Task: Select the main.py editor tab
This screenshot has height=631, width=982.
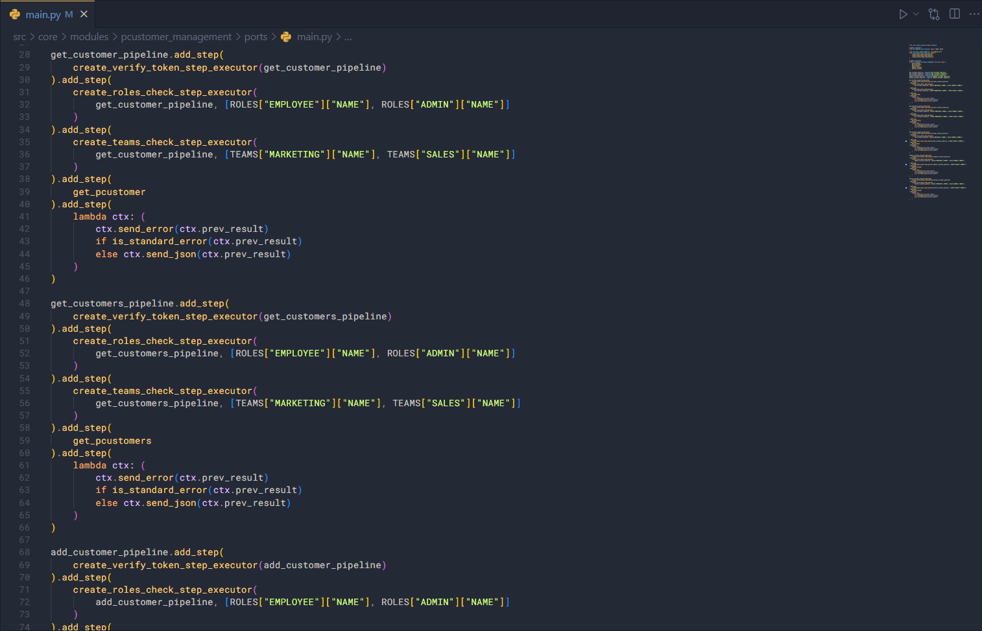Action: click(43, 14)
